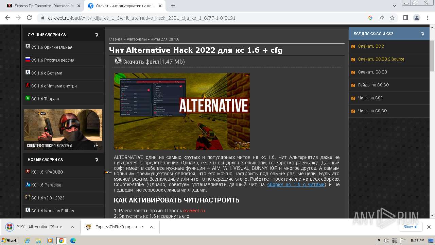Click the Windows Start button
435x245 pixels.
[x=10, y=240]
